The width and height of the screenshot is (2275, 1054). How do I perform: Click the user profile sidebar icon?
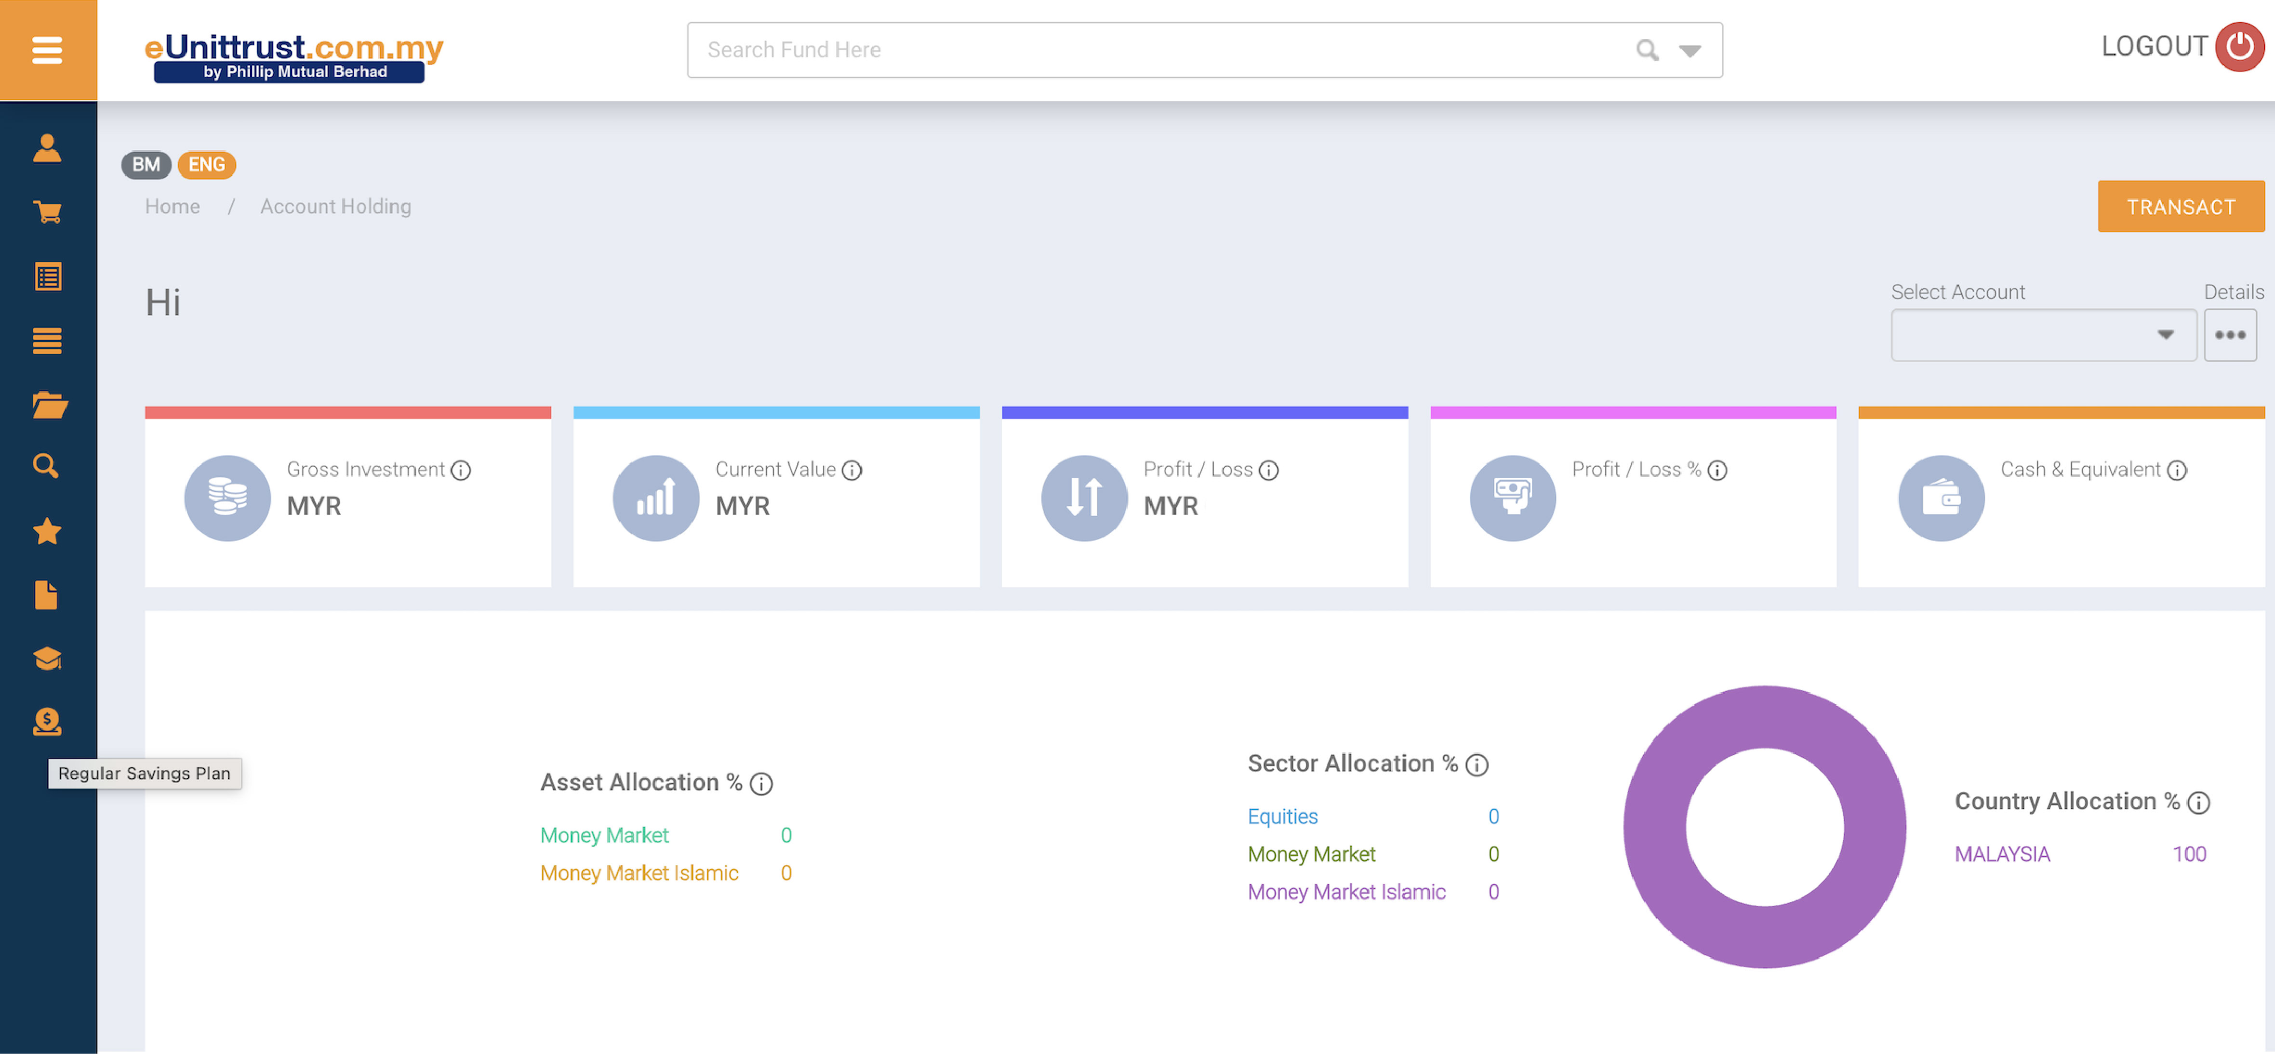pyautogui.click(x=48, y=148)
